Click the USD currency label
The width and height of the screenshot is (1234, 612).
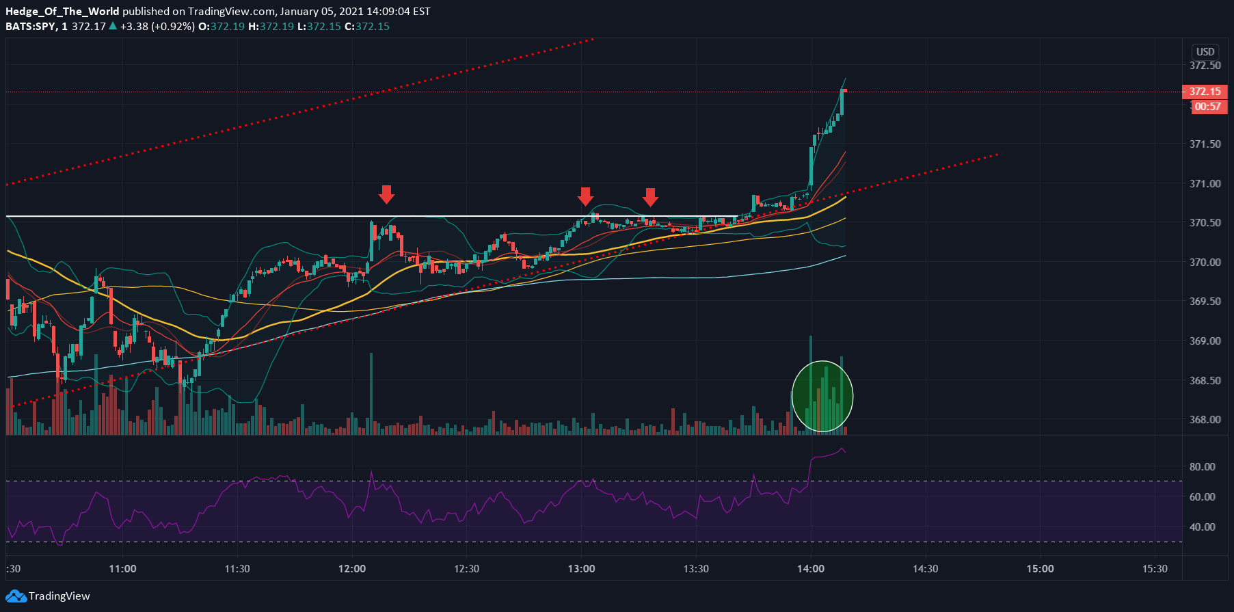(x=1205, y=51)
